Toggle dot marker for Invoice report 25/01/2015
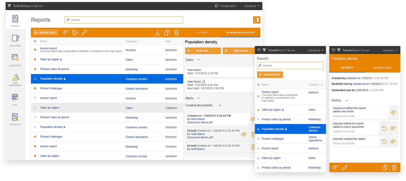 coord(35,50)
